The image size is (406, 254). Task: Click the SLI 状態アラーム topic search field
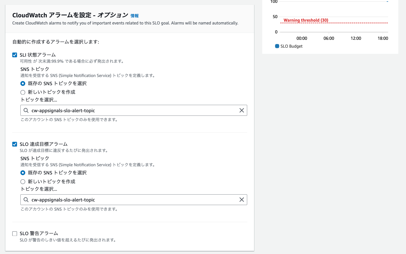(133, 110)
